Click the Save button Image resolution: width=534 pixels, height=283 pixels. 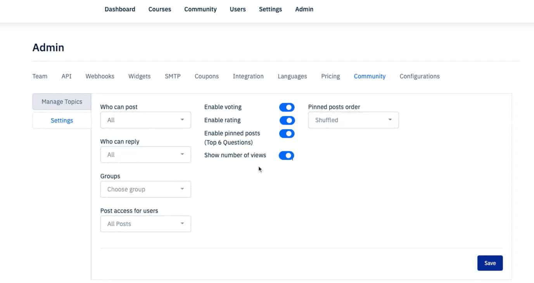click(490, 263)
